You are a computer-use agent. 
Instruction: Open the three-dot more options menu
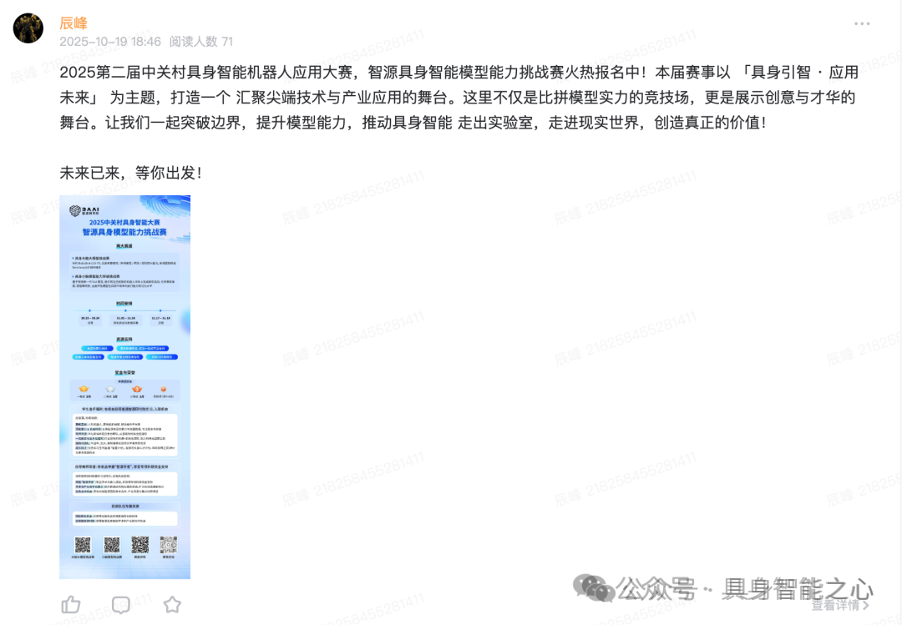pyautogui.click(x=862, y=23)
